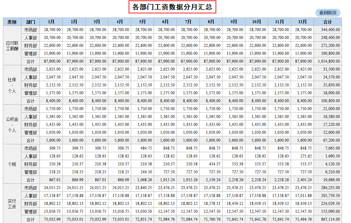Click the 应付职工薪酬 category label
This screenshot has height=223, width=351.
(12, 45)
